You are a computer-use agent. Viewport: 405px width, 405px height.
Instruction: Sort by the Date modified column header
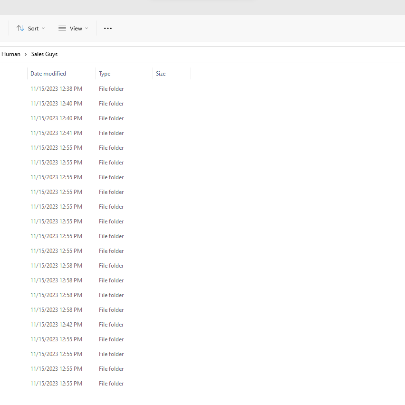pos(48,74)
